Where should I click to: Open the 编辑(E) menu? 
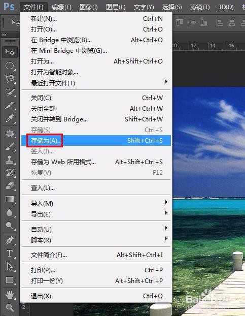[x=61, y=7]
